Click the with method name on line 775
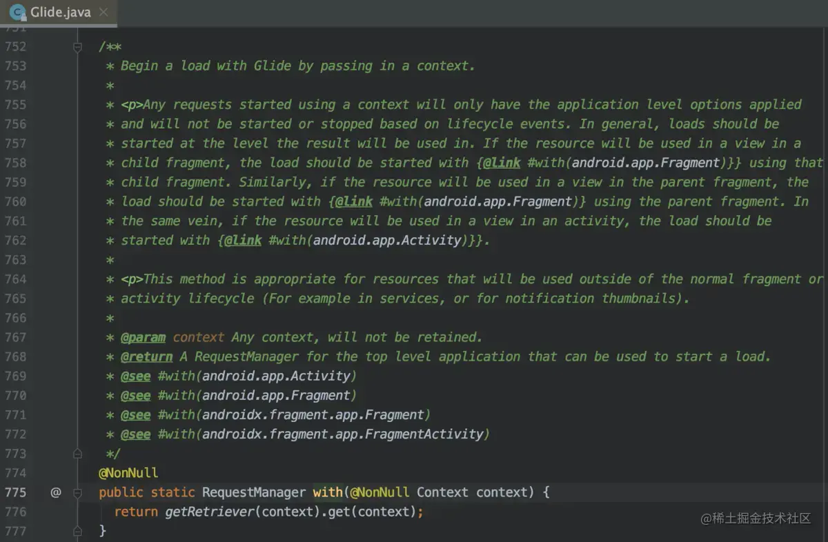The height and width of the screenshot is (542, 828). 327,492
